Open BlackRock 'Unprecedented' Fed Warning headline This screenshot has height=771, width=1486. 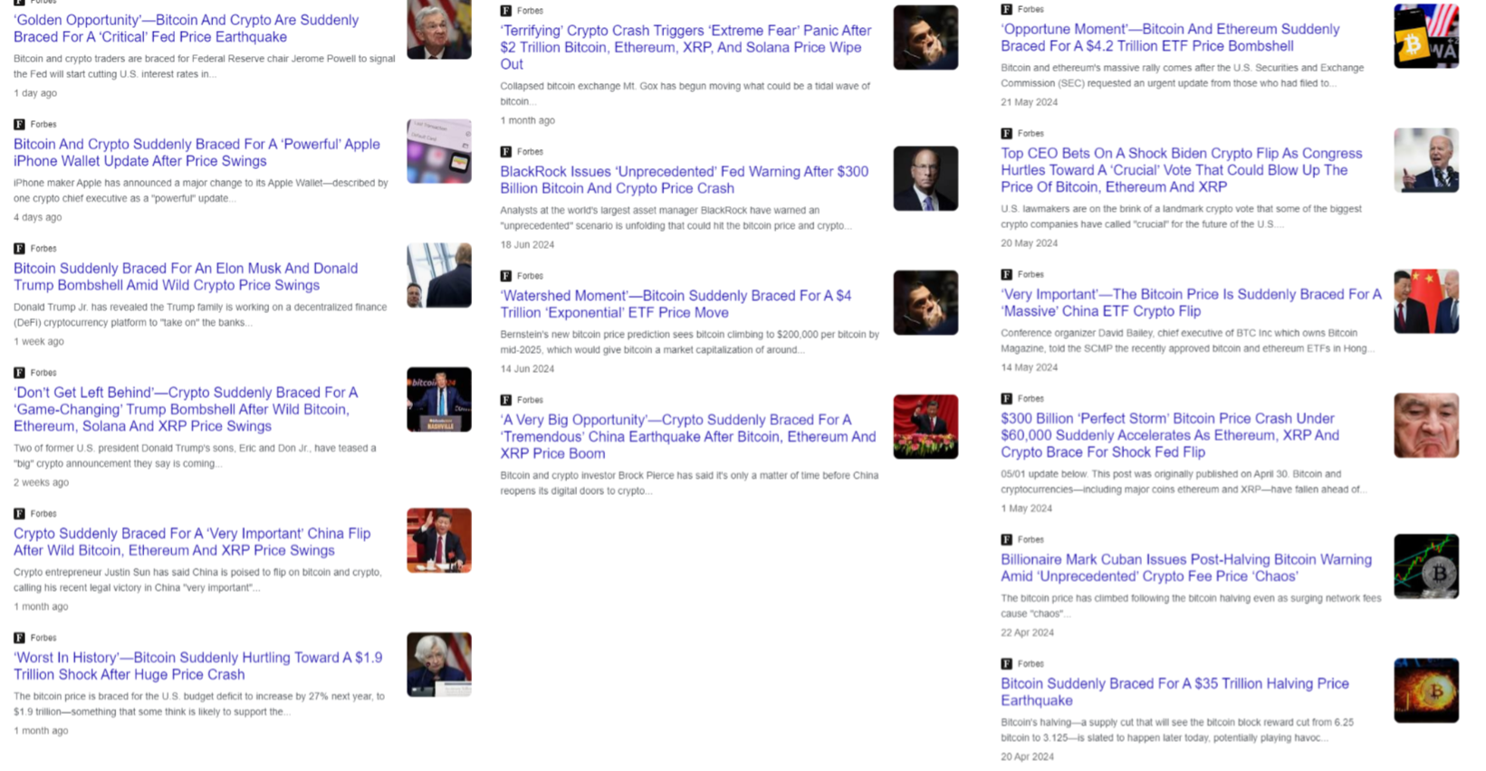pos(685,179)
